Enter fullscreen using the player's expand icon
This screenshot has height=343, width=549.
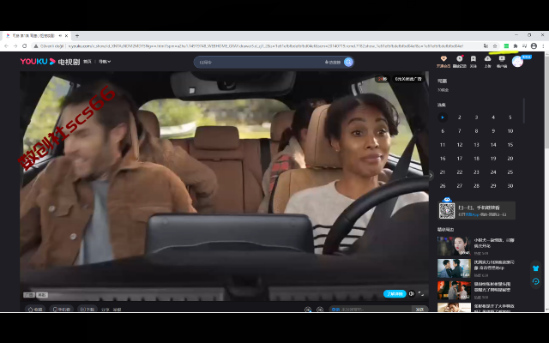(421, 293)
